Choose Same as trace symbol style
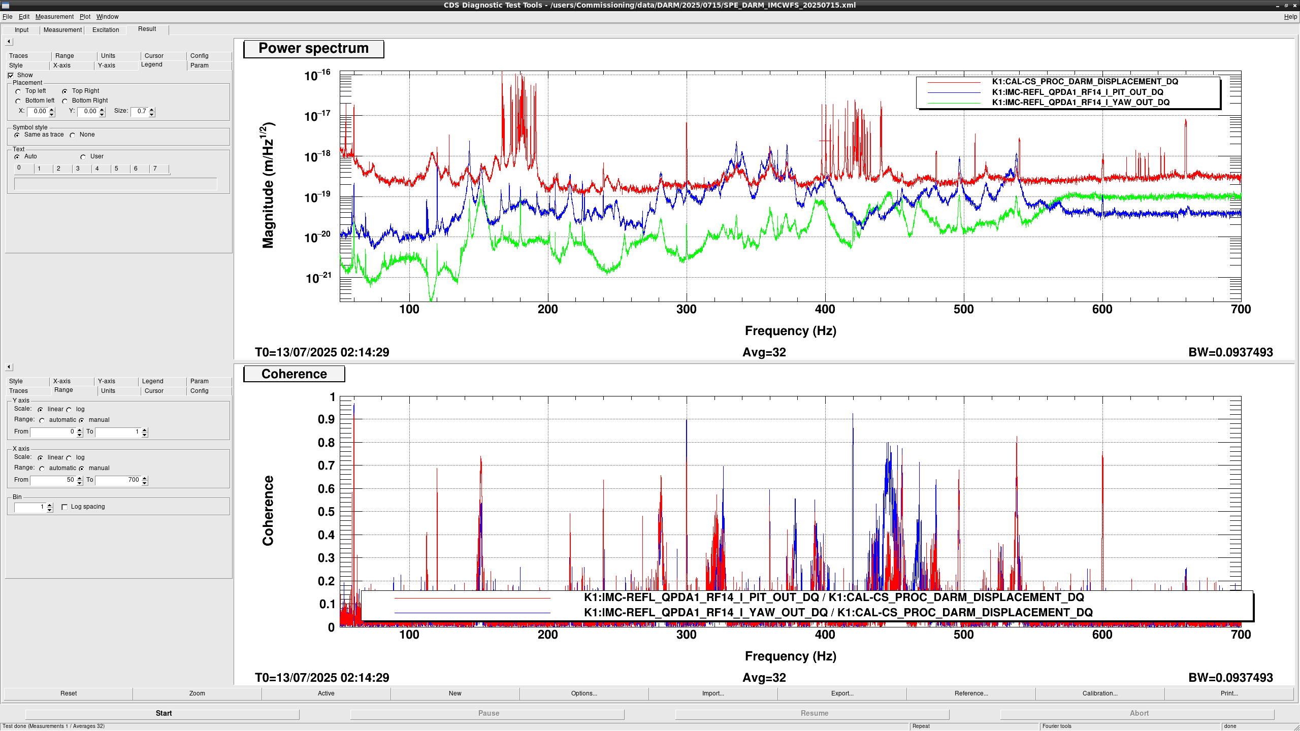Screen dimensions: 1300x731 coord(17,135)
